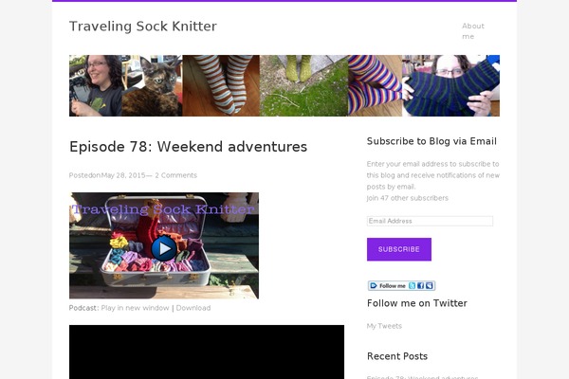Click the Follow me arrow icon
This screenshot has width=569, height=379.
(374, 286)
